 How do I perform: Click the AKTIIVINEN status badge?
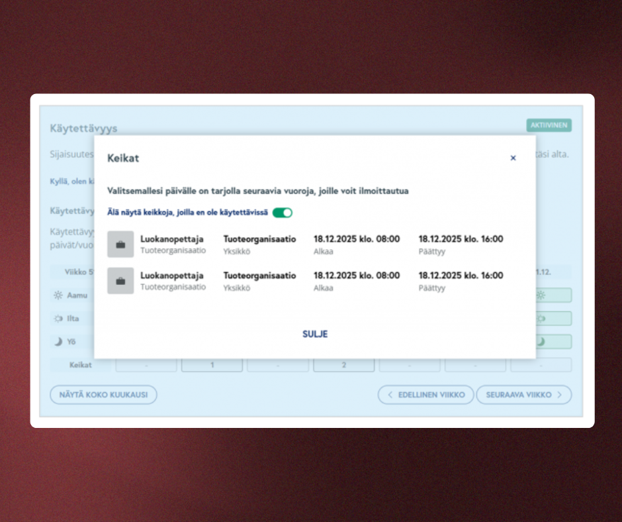pos(549,126)
